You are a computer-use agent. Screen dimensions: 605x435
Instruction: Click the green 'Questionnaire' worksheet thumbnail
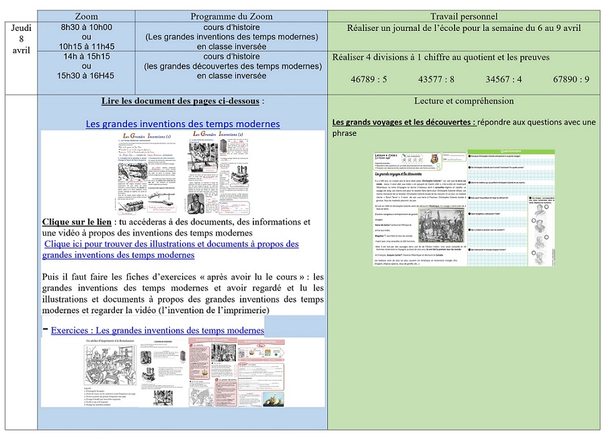point(512,208)
